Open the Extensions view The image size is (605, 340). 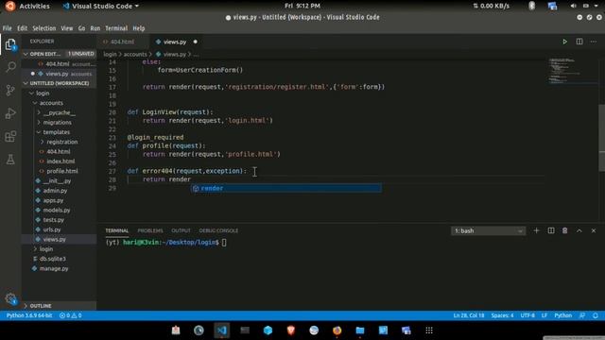click(x=10, y=136)
